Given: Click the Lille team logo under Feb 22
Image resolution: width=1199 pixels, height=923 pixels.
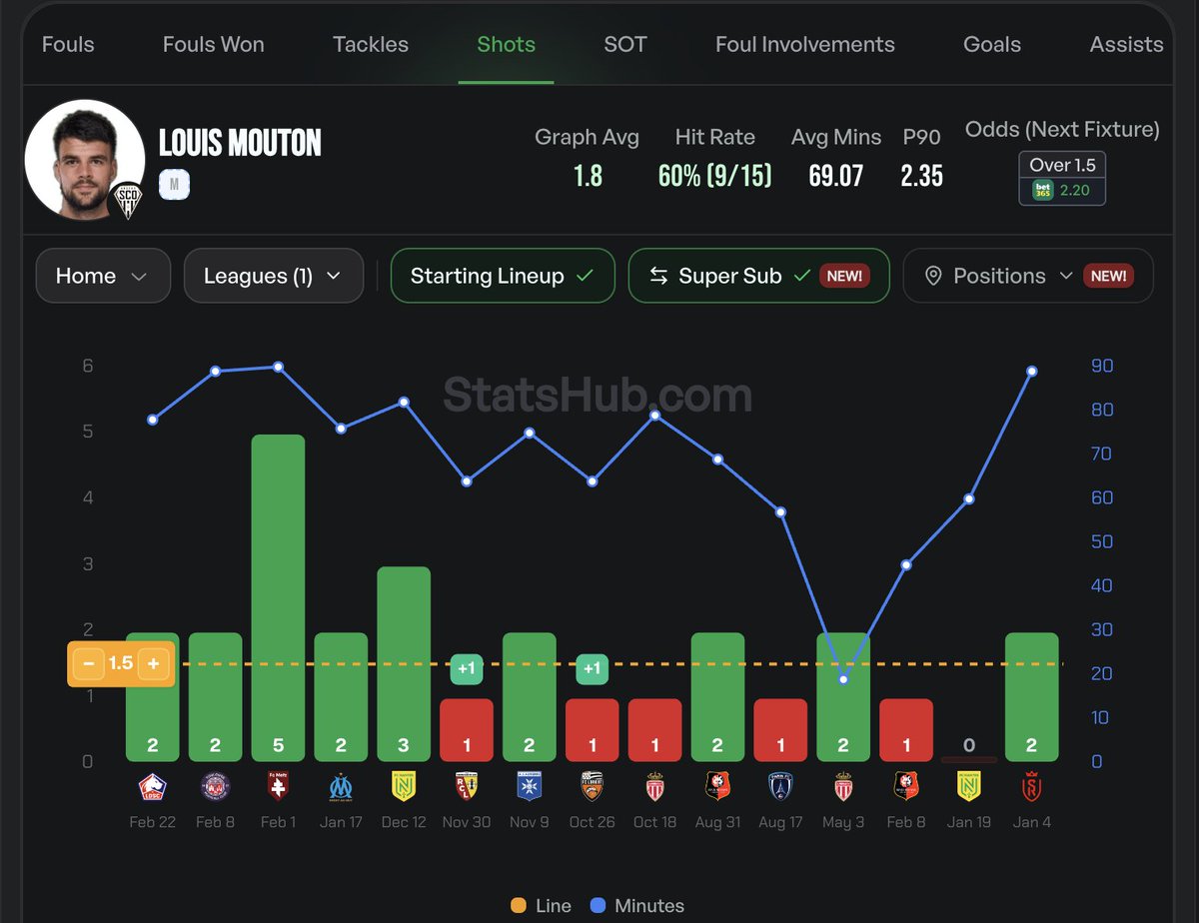Looking at the screenshot, I should click(x=152, y=787).
